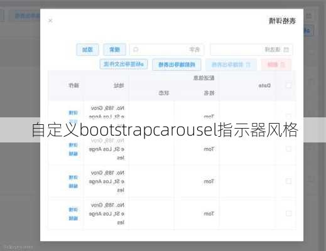
Task: Click the light-blue 前端导出表格 button
Action: [231, 65]
